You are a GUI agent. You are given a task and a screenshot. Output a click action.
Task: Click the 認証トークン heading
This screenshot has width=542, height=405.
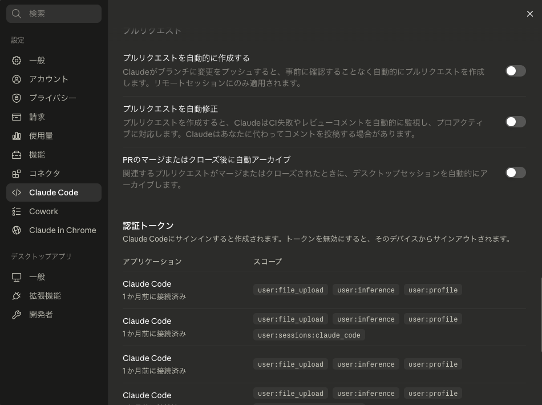pos(148,226)
